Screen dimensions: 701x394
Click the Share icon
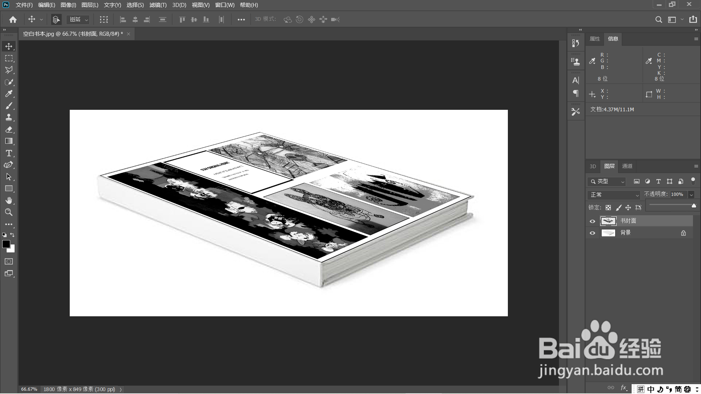(x=693, y=20)
